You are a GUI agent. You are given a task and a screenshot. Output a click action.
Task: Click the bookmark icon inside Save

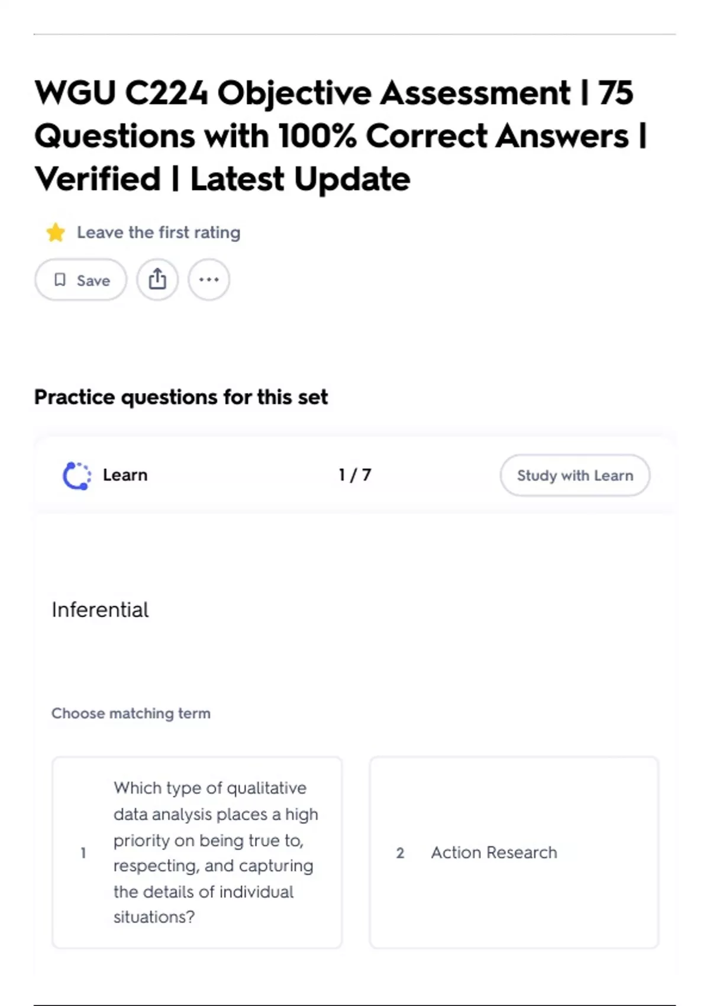(60, 280)
